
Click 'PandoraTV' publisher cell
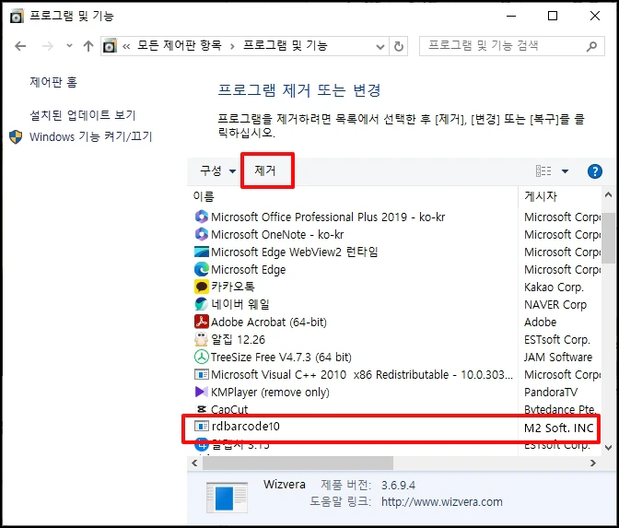point(551,393)
